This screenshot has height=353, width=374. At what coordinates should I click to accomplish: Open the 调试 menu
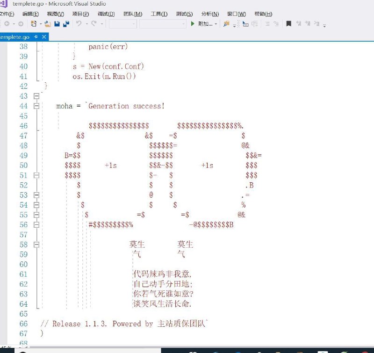coord(105,14)
